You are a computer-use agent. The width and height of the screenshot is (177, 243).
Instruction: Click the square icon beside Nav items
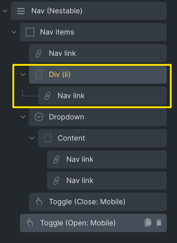pyautogui.click(x=30, y=32)
